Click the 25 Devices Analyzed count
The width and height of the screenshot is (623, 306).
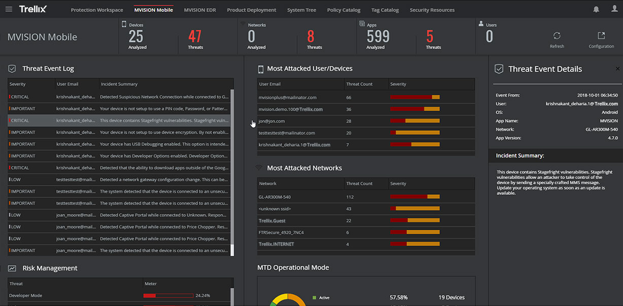[136, 36]
